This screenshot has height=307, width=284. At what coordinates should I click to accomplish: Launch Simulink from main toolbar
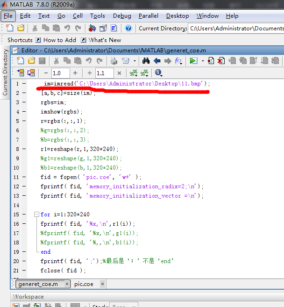[92, 28]
